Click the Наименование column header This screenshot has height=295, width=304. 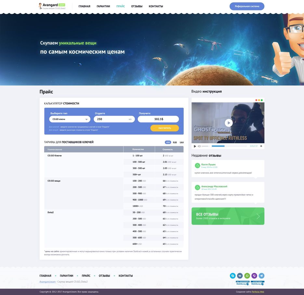click(84, 149)
